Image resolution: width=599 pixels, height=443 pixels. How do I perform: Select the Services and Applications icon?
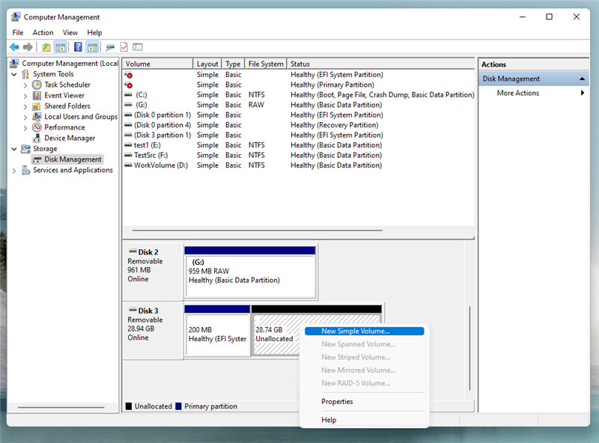25,170
